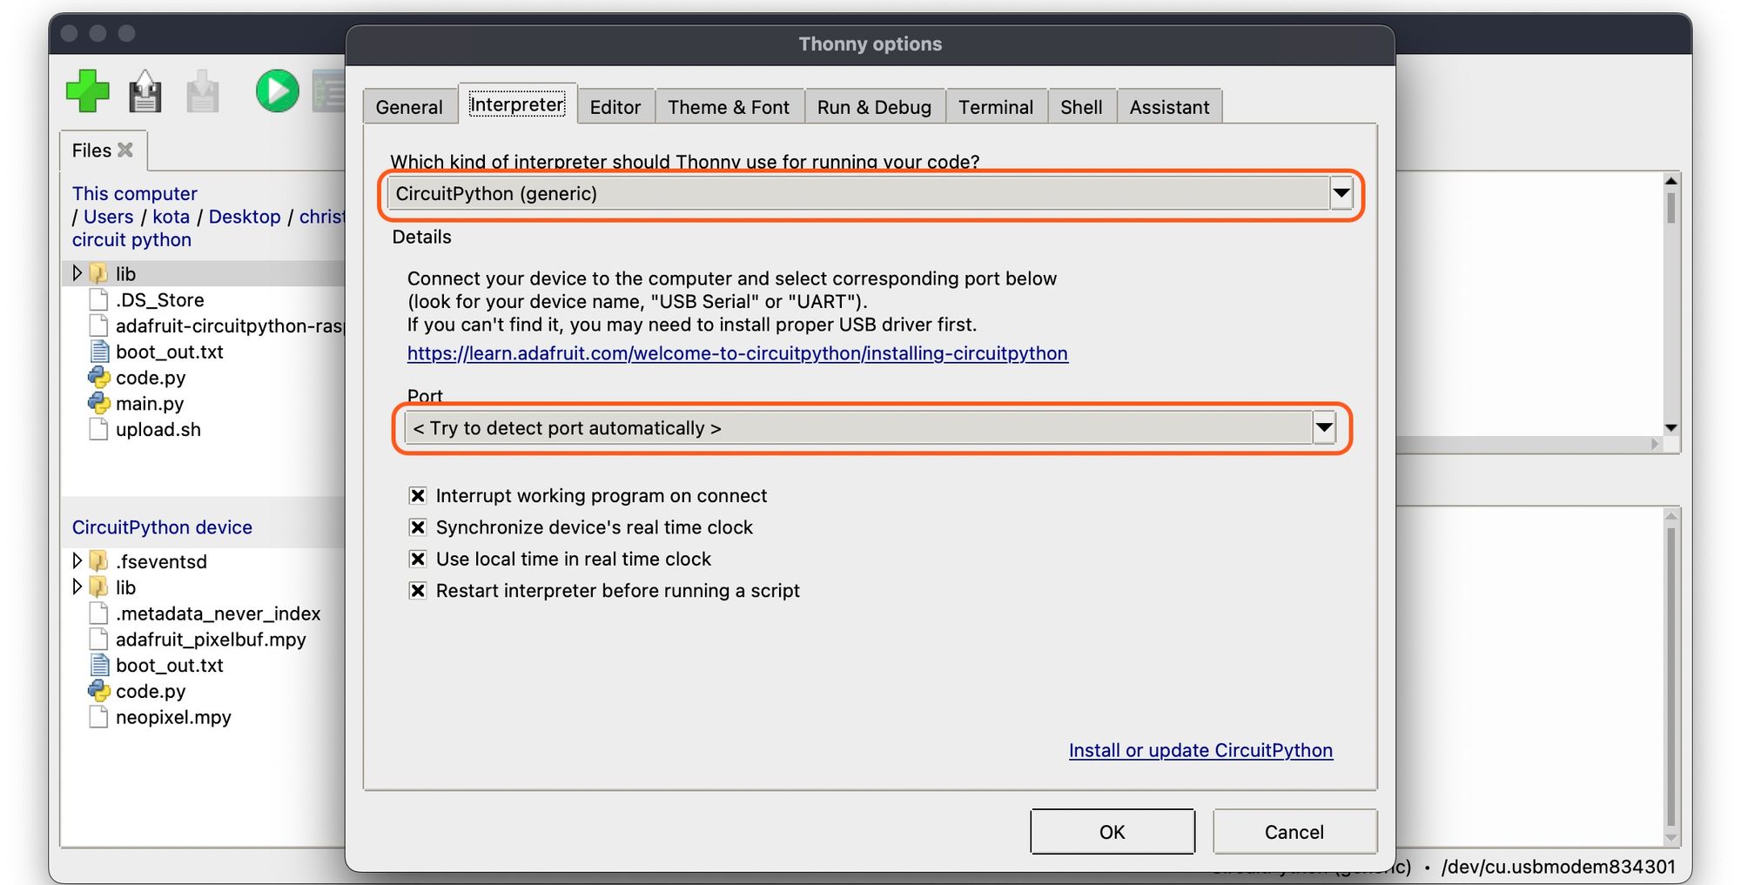Image resolution: width=1741 pixels, height=885 pixels.
Task: Navigate to Desktop in file path
Action: pos(245,217)
